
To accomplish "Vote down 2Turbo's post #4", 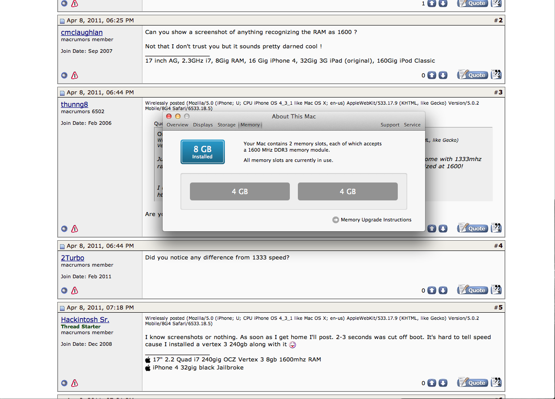I will pyautogui.click(x=443, y=290).
